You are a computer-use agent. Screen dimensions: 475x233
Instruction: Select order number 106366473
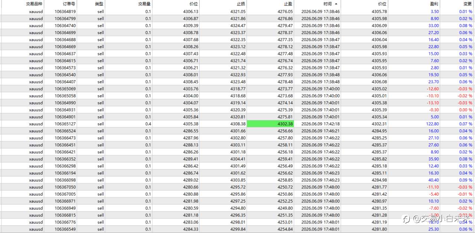pyautogui.click(x=65, y=138)
